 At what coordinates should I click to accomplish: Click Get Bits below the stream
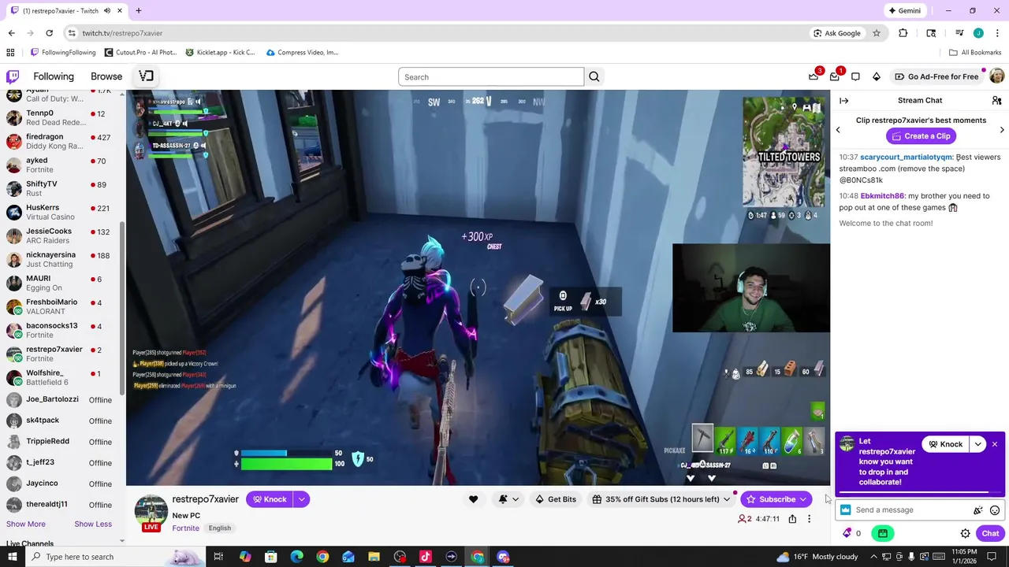click(x=555, y=499)
